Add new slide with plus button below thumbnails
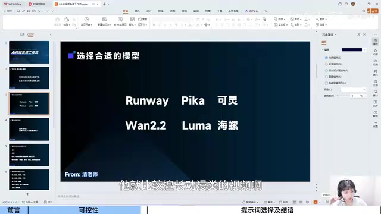Viewport: 381px width, 214px height. (27, 194)
